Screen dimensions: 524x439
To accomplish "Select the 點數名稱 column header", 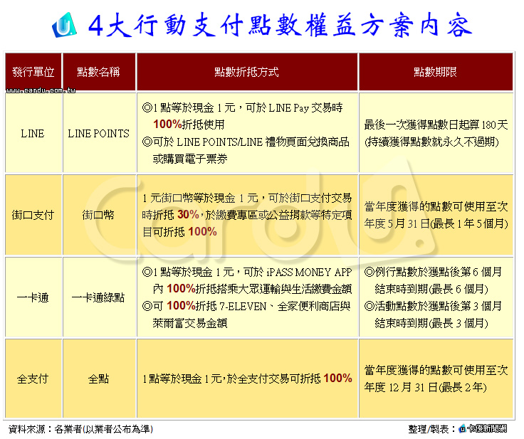I will pyautogui.click(x=98, y=72).
